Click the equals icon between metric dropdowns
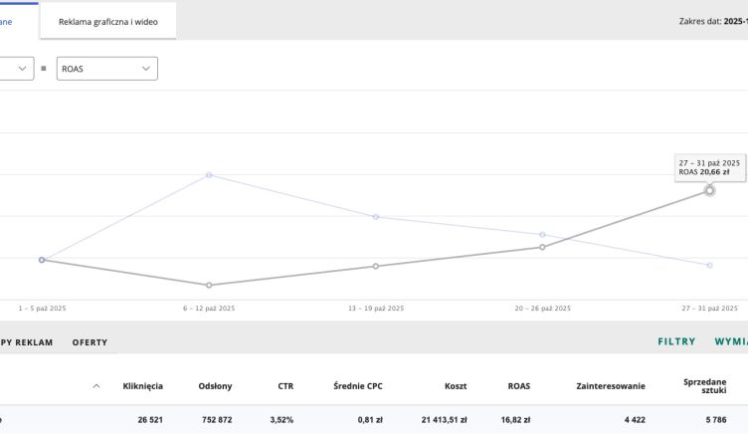The width and height of the screenshot is (748, 438). tap(43, 69)
